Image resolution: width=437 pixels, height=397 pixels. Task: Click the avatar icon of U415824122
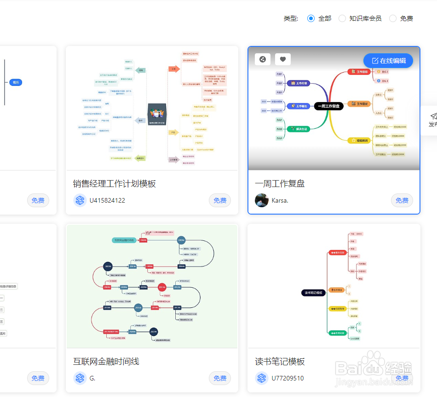pyautogui.click(x=80, y=200)
